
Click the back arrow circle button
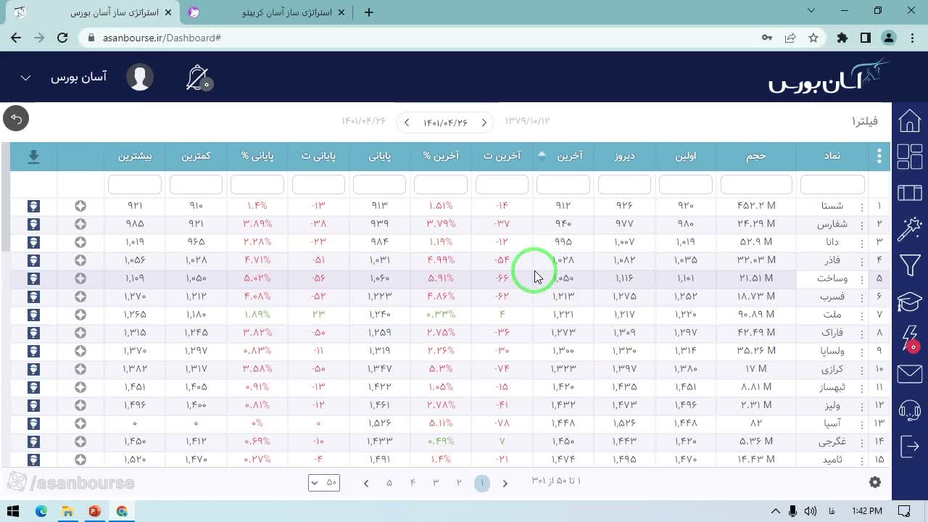click(x=16, y=119)
